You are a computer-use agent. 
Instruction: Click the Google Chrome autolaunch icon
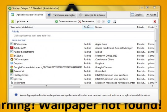pos(12,67)
